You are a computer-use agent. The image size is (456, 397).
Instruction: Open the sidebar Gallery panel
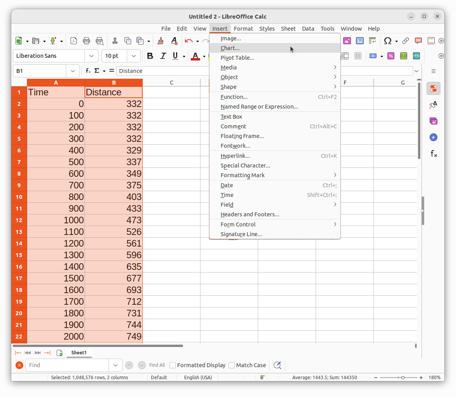(434, 121)
